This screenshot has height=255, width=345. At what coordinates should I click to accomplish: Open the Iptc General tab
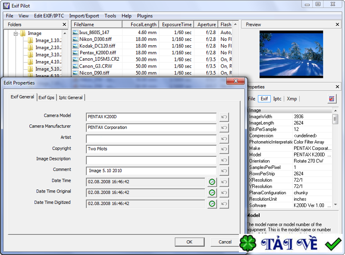point(71,98)
